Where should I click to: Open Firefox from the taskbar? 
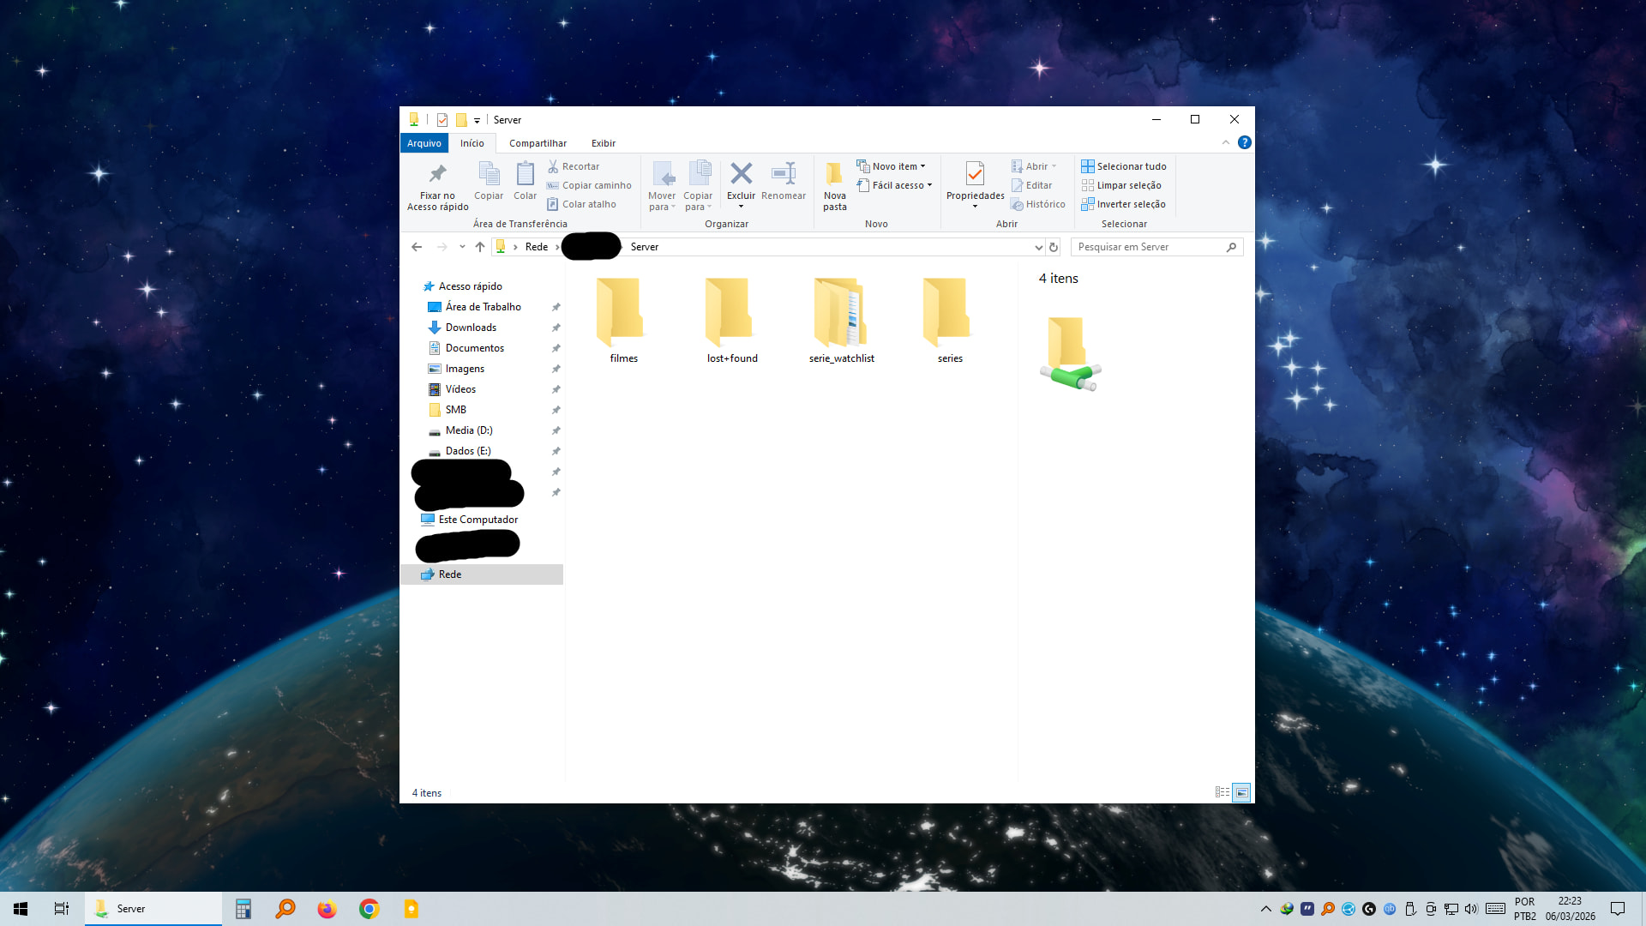pos(327,909)
